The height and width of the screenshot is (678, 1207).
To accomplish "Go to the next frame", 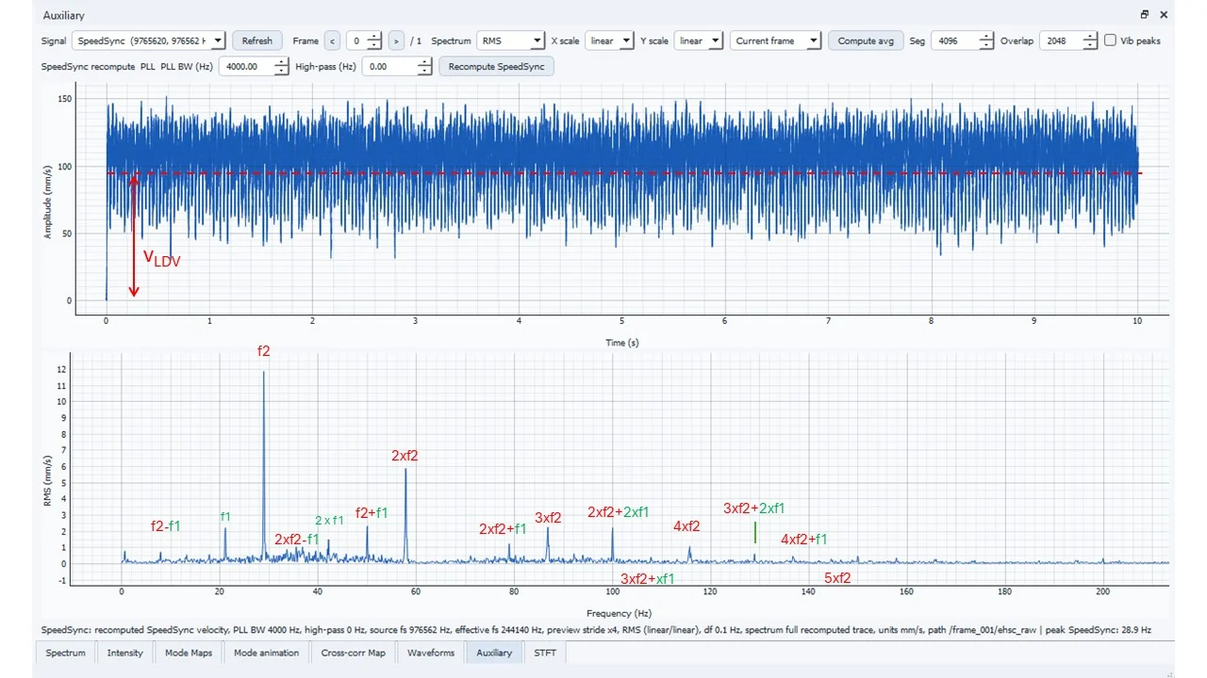I will click(x=396, y=40).
